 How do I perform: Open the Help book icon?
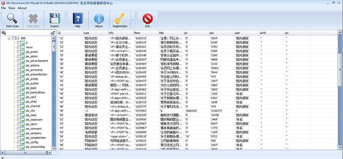coord(78,19)
